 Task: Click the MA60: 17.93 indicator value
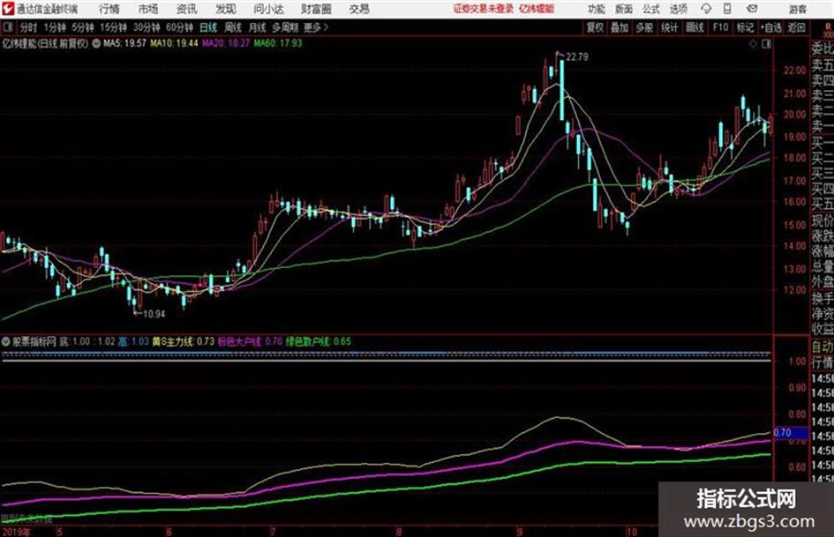coord(278,43)
